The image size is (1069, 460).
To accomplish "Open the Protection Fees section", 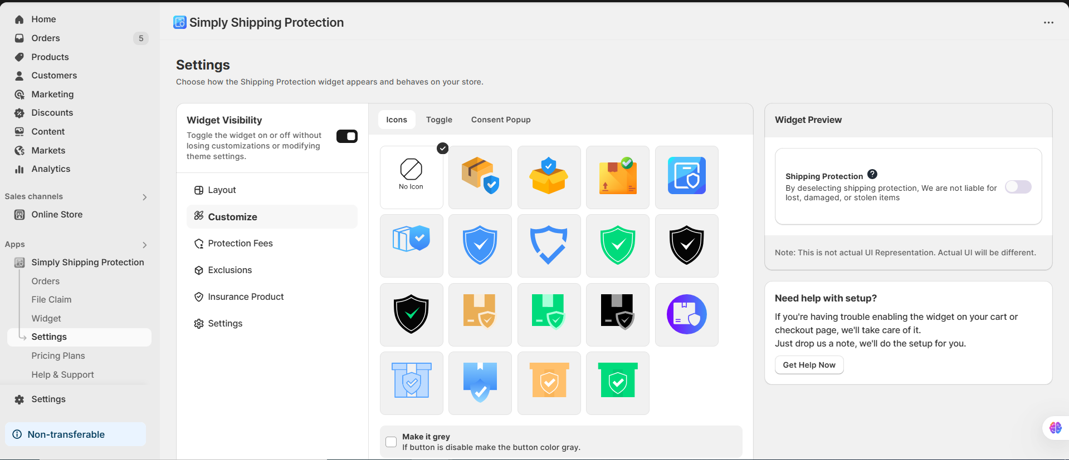I will point(272,244).
